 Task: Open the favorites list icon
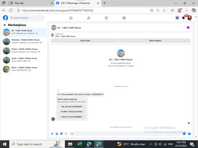(172, 10)
